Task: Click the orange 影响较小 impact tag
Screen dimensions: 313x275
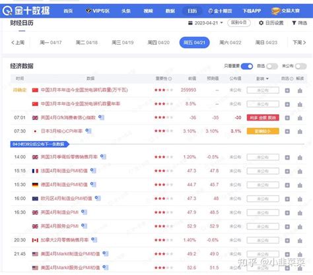Action: pos(263,131)
